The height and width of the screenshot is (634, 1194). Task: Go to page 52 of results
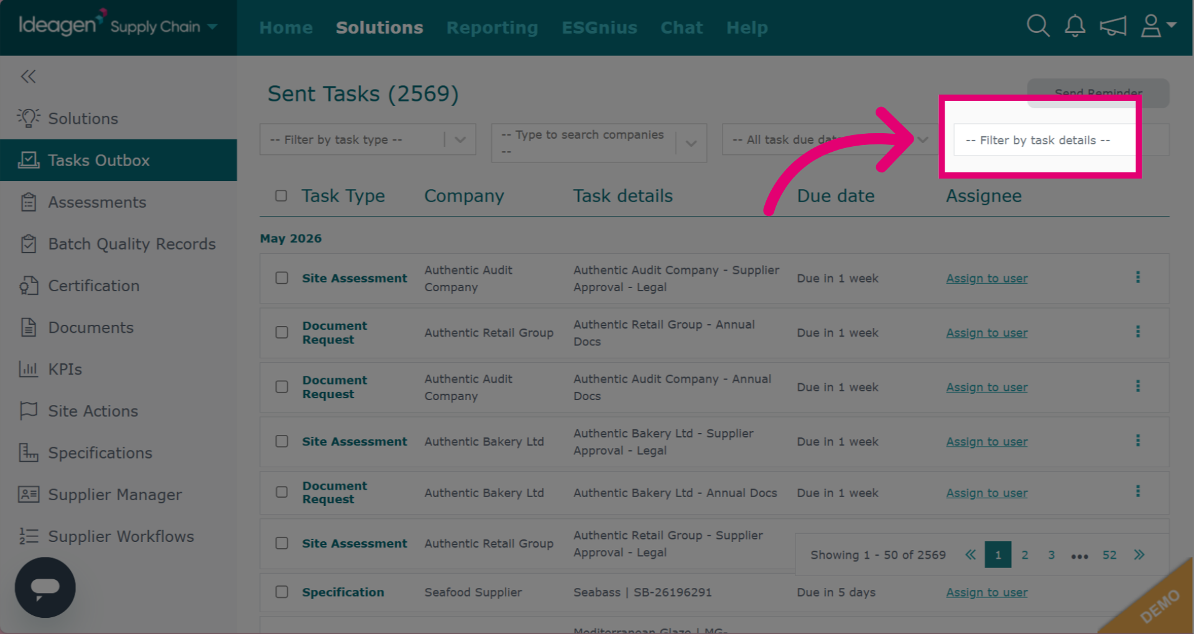(1109, 554)
